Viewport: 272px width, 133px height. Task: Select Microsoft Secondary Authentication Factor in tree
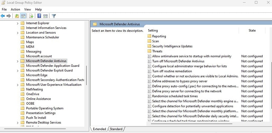[x=55, y=80]
